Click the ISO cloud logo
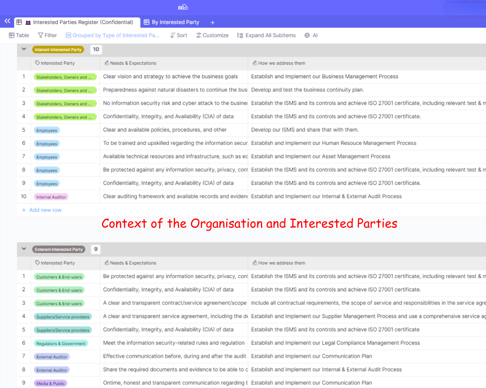486x388 pixels. pyautogui.click(x=183, y=7)
